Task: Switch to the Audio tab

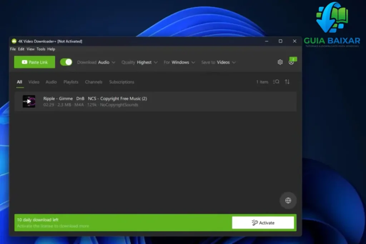Action: tap(51, 82)
